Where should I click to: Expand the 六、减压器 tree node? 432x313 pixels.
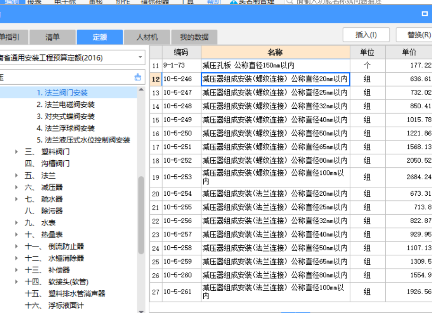pyautogui.click(x=17, y=187)
